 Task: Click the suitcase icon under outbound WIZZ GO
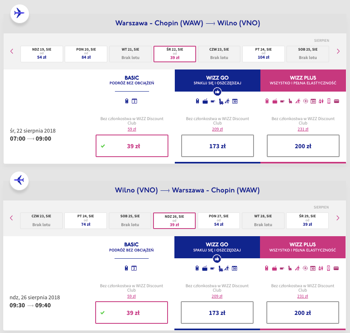pyautogui.click(x=205, y=102)
